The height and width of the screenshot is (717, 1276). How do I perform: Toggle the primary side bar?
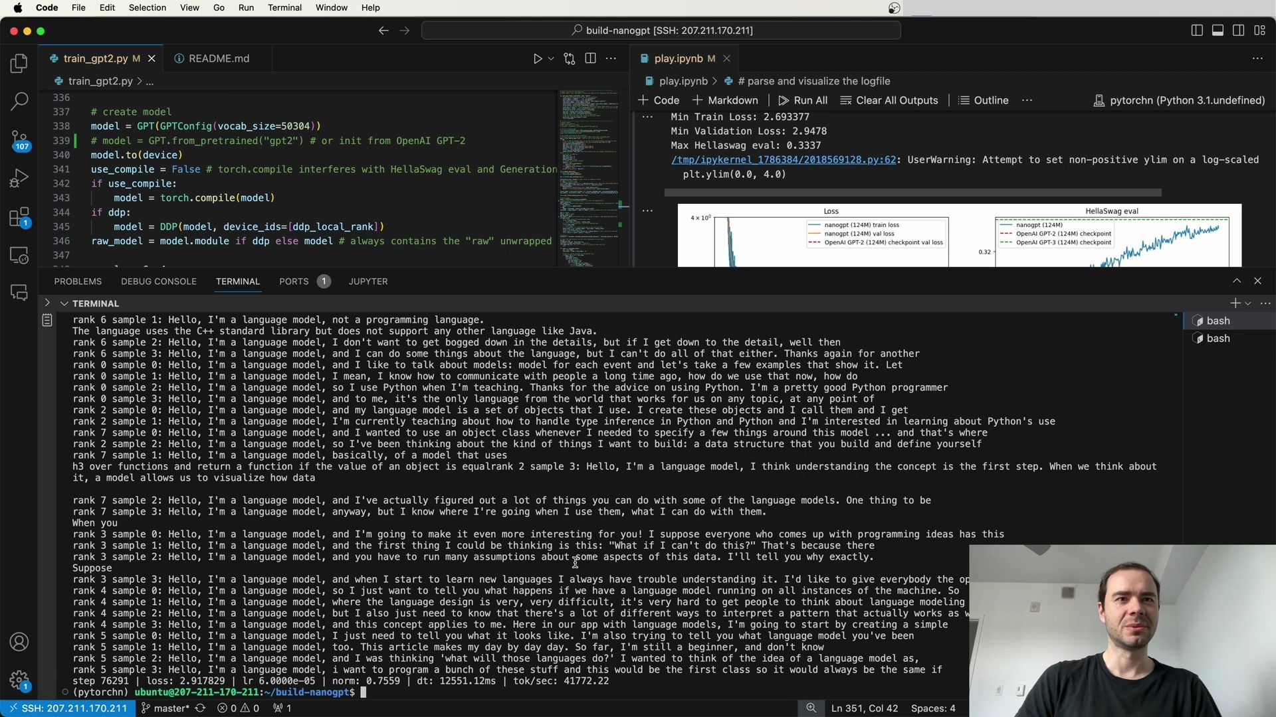pos(1197,31)
